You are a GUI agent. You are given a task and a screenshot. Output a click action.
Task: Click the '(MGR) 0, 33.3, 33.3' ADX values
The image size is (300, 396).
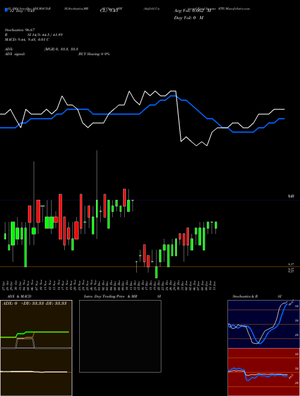(x=61, y=49)
